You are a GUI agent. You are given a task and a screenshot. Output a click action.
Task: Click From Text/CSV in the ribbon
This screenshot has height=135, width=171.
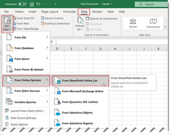pos(23,18)
